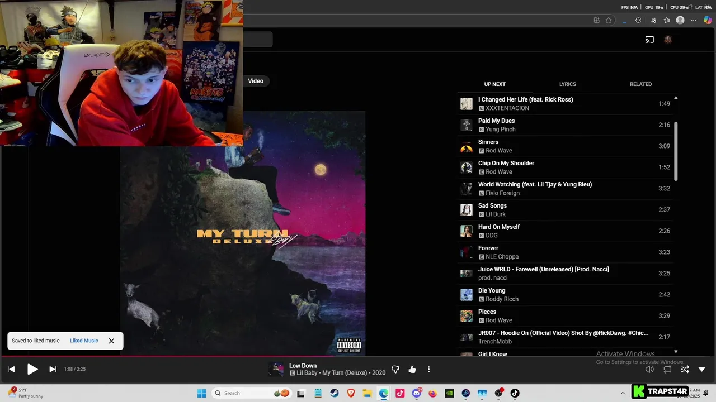Open the cast to device icon
The height and width of the screenshot is (402, 716).
click(649, 40)
